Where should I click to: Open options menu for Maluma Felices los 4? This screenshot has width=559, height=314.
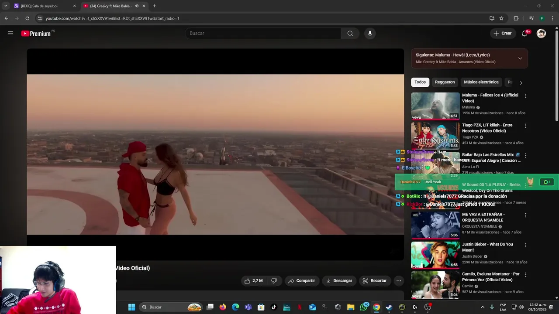(x=525, y=96)
